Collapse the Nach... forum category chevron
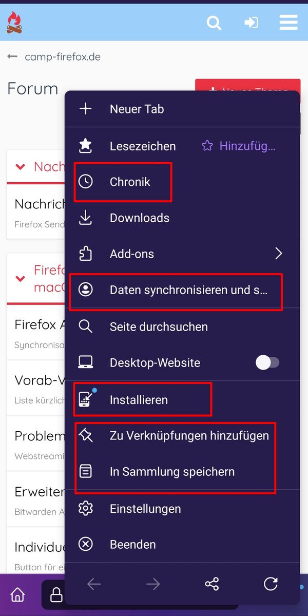 click(x=21, y=166)
